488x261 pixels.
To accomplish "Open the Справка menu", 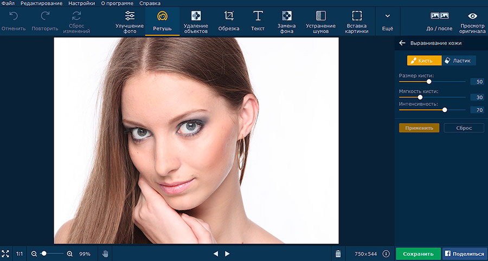I will pos(150,3).
